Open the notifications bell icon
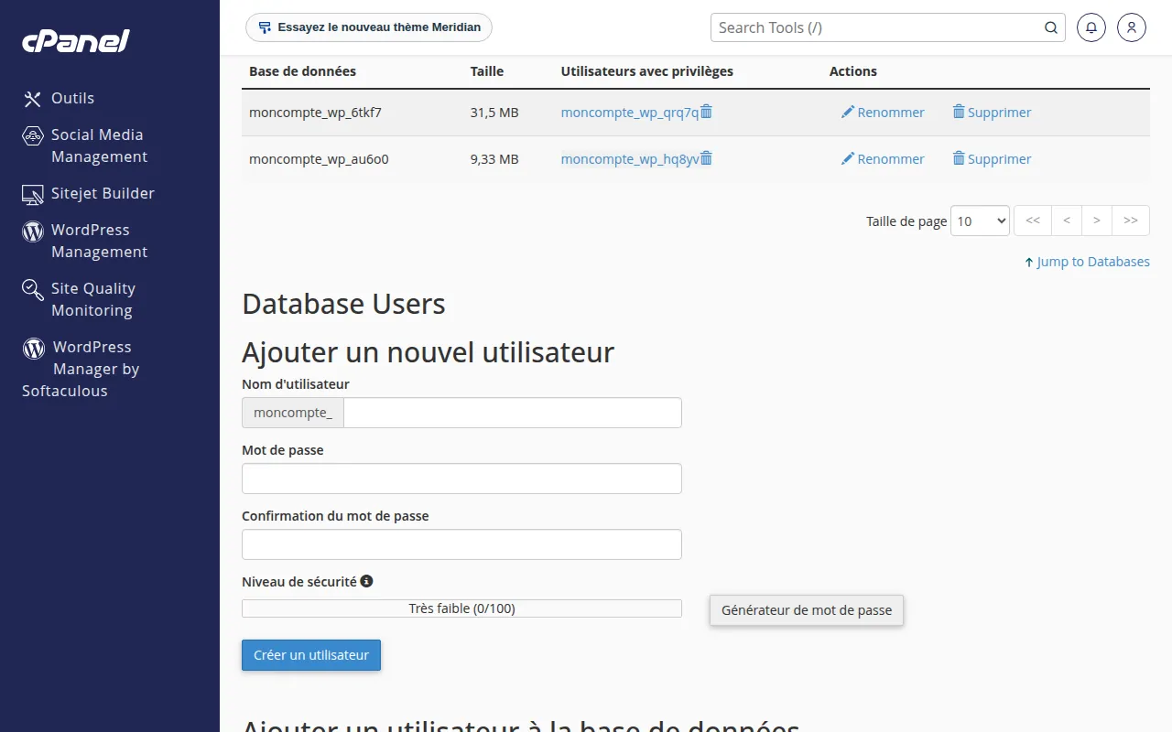The height and width of the screenshot is (732, 1172). coord(1091,27)
